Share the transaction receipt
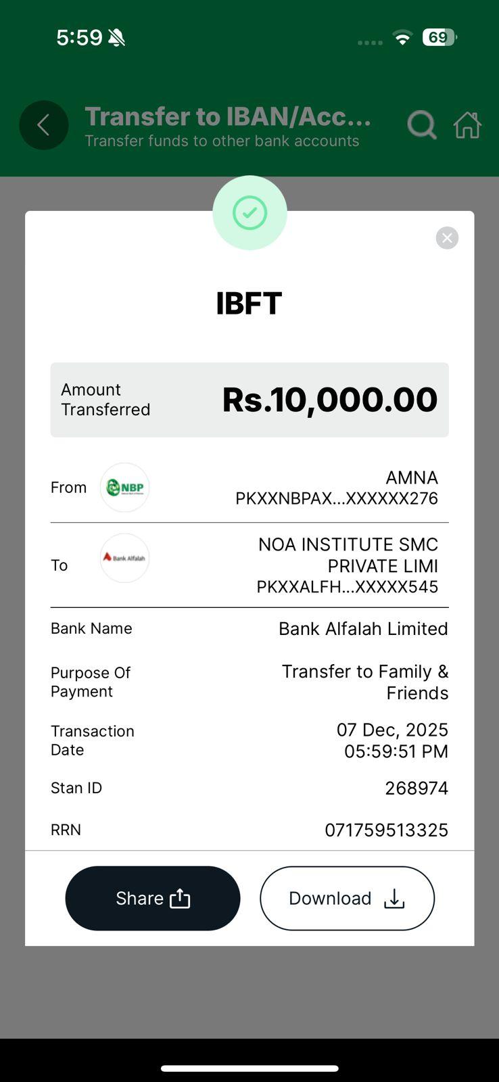The height and width of the screenshot is (1082, 499). (153, 898)
